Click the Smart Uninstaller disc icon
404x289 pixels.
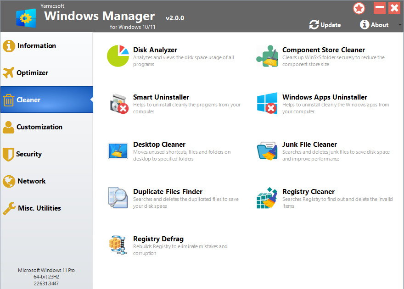[x=119, y=104]
